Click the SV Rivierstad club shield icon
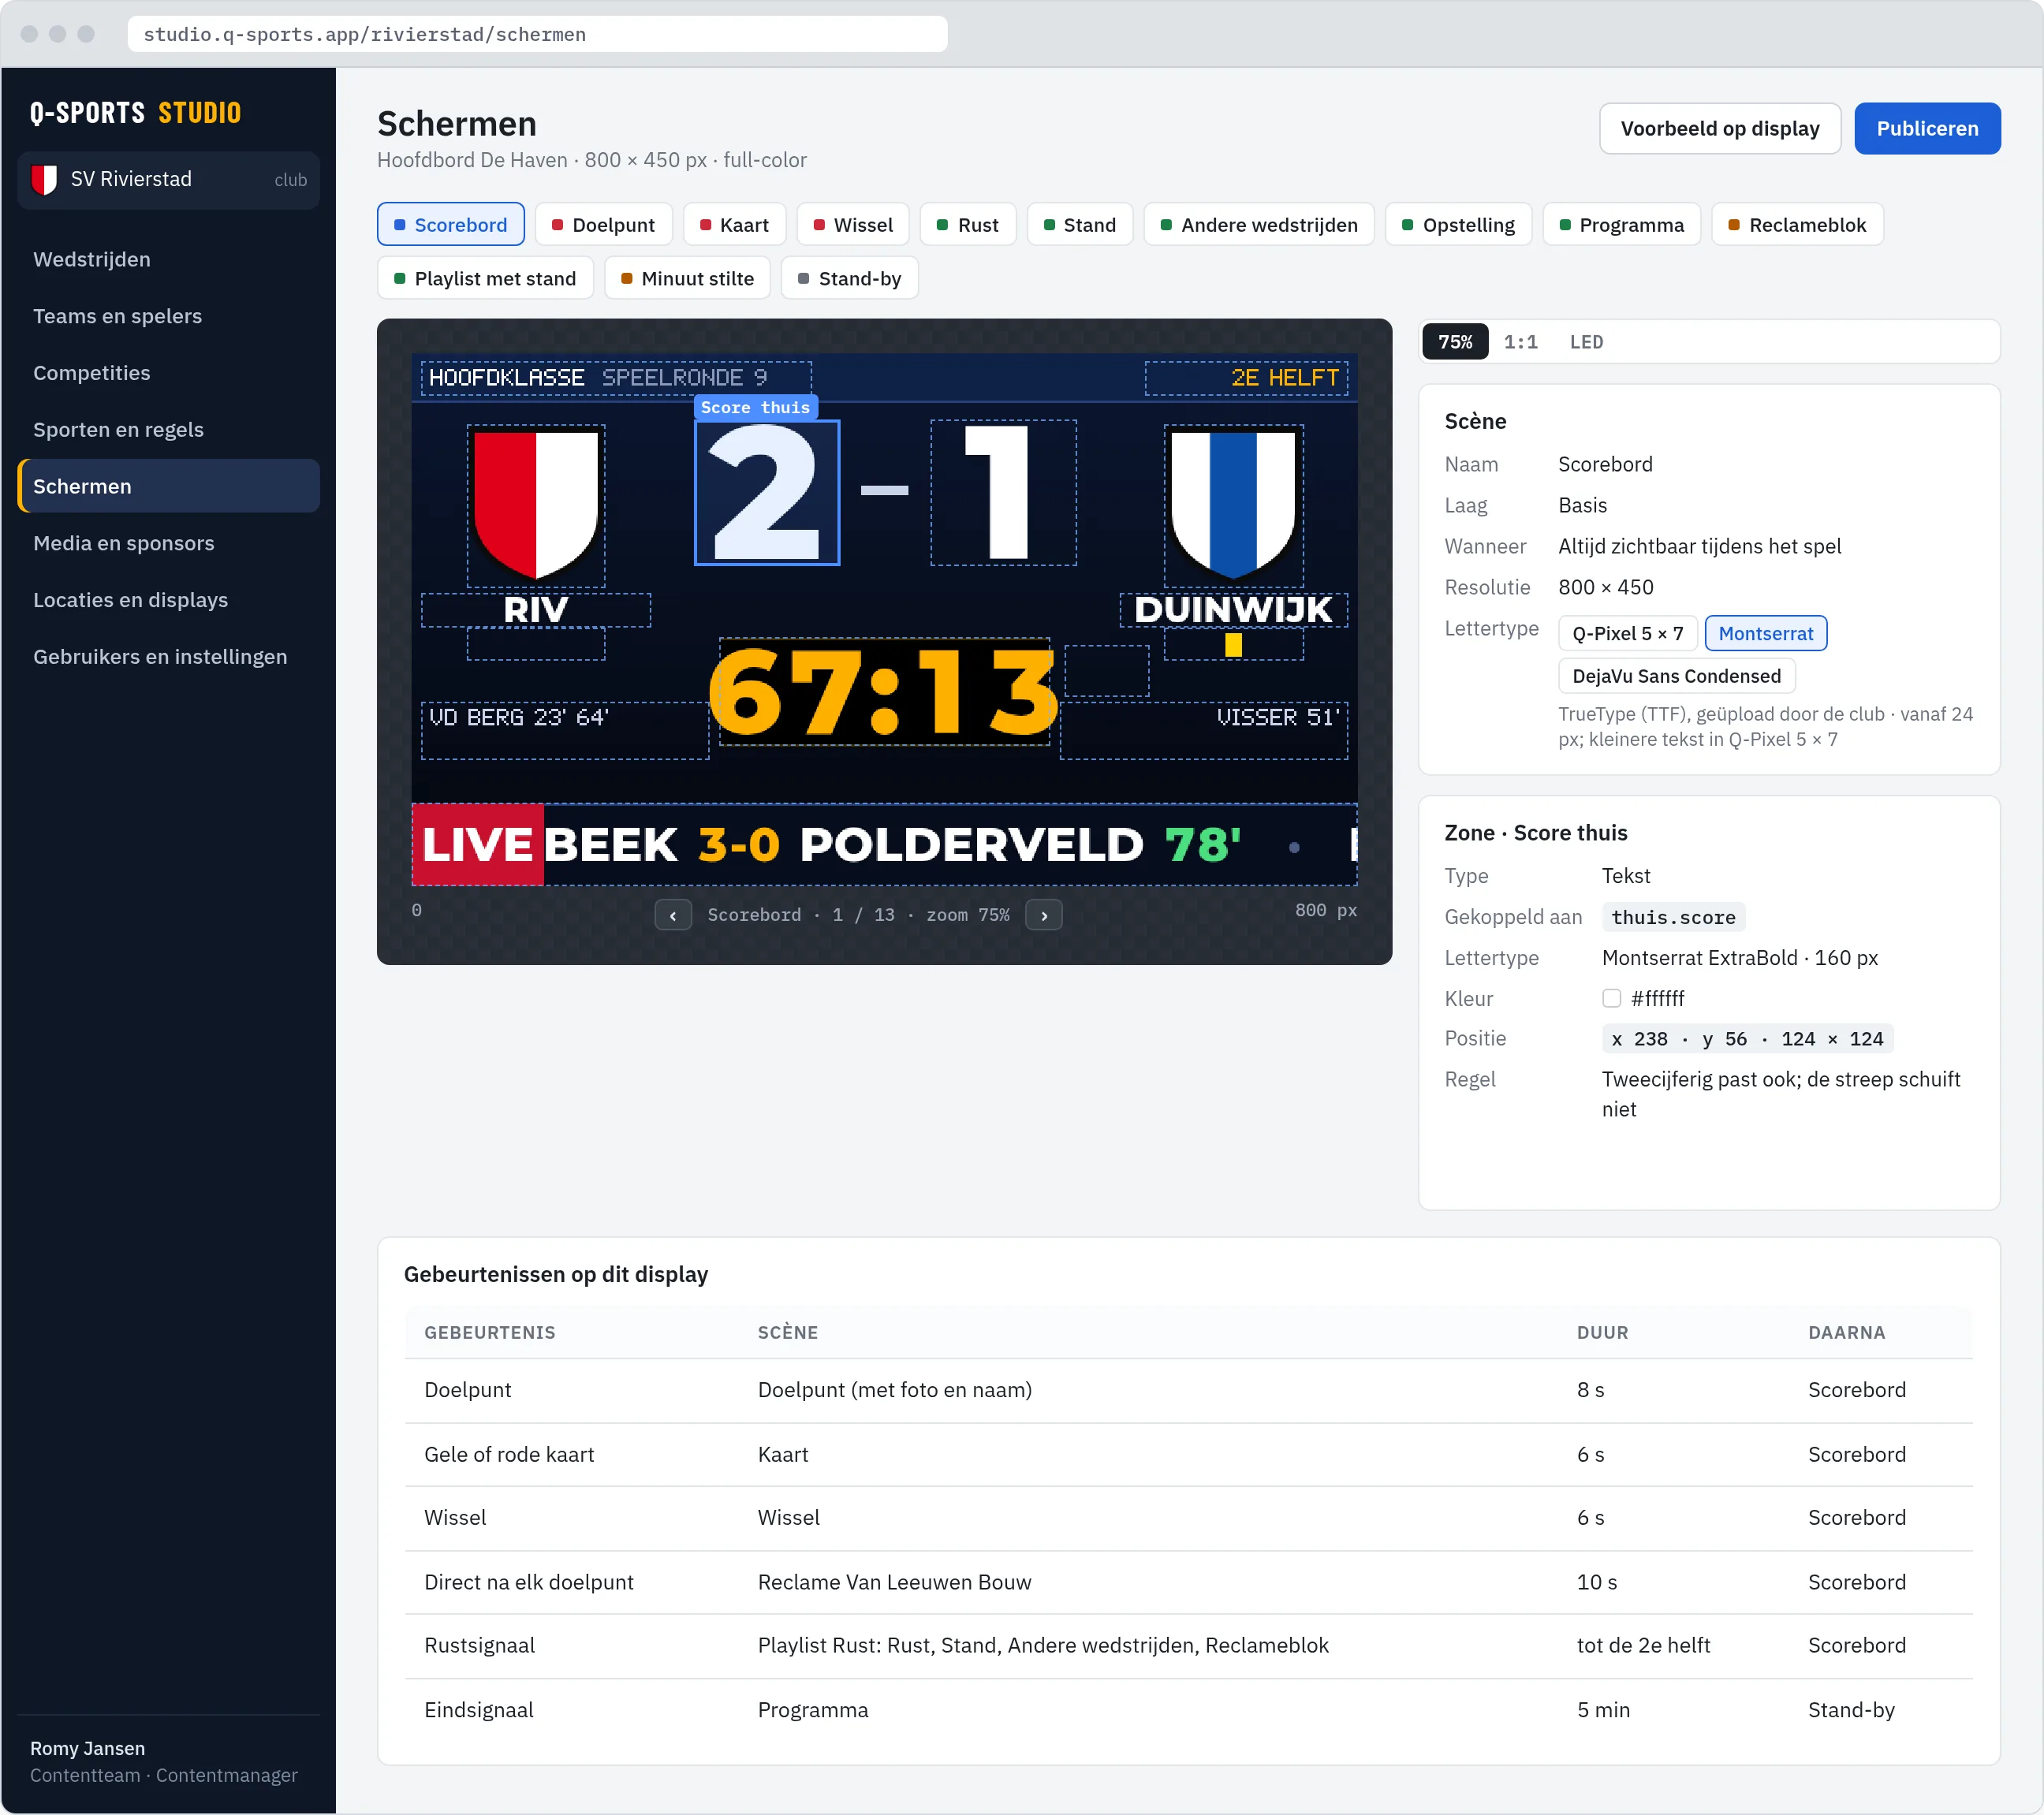The height and width of the screenshot is (1815, 2044). pyautogui.click(x=44, y=179)
